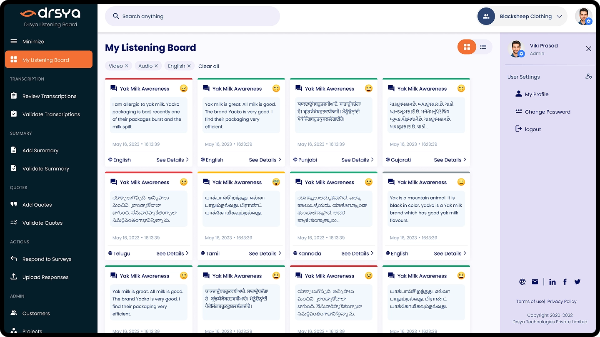
Task: Click the search magnifier icon
Action: click(x=116, y=16)
